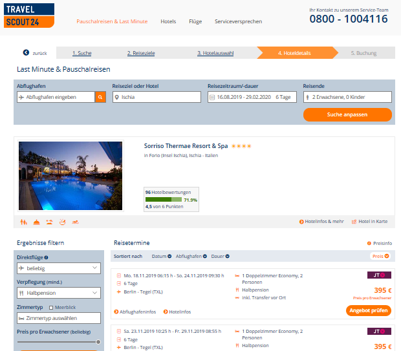This screenshot has width=401, height=351.
Task: Open the Hotels menu item
Action: pyautogui.click(x=168, y=21)
